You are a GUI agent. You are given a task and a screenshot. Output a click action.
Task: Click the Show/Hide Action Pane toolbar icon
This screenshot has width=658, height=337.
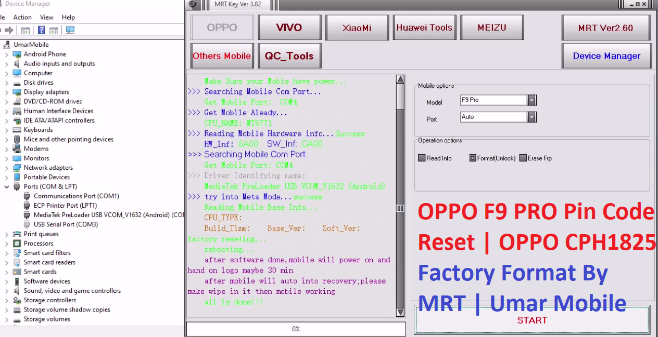(54, 31)
